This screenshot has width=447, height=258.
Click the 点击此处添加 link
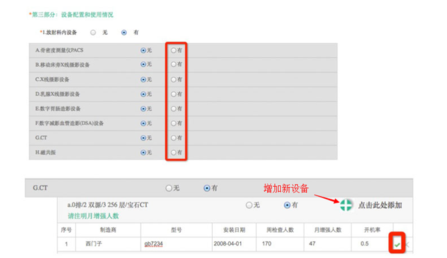380,205
